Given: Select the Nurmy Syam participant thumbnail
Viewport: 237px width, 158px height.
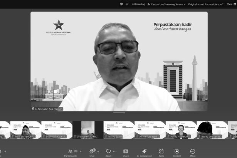Looking at the screenshot, I should [119, 130].
